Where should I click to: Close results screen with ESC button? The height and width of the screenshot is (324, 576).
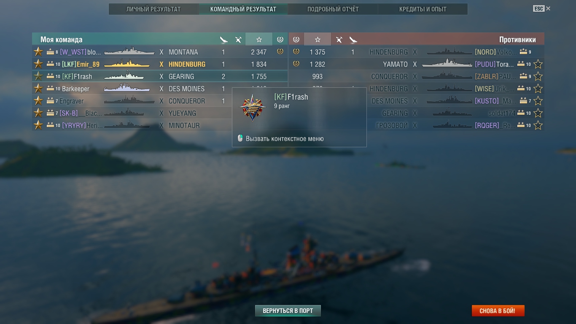click(542, 8)
